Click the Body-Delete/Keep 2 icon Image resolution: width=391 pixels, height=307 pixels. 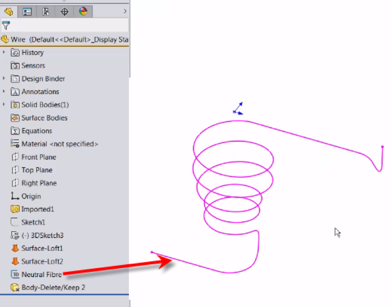(x=15, y=287)
